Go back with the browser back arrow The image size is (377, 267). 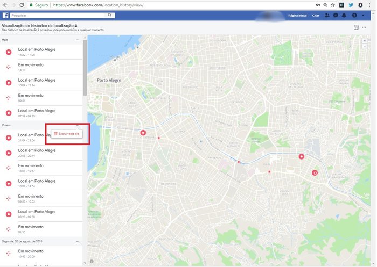tap(5, 5)
